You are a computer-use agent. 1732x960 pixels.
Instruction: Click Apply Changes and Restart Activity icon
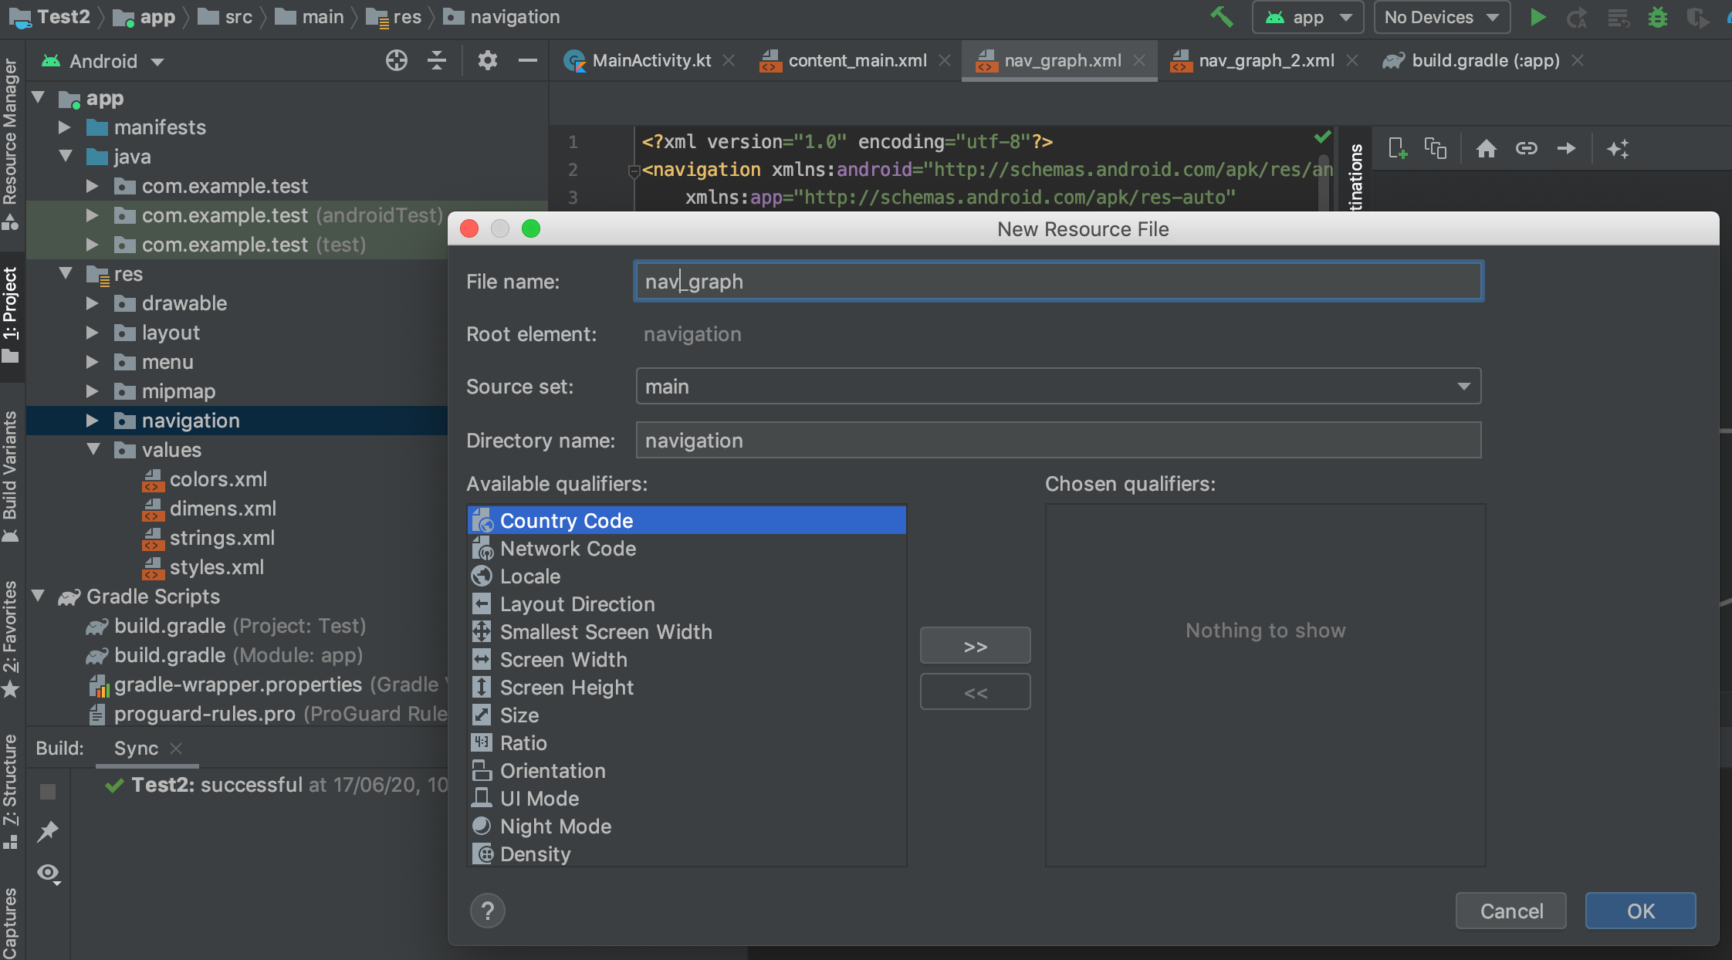point(1577,17)
